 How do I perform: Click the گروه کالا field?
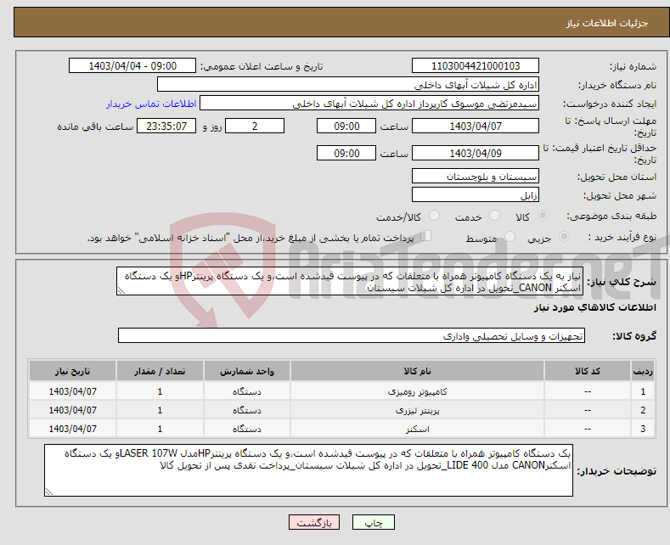(352, 335)
